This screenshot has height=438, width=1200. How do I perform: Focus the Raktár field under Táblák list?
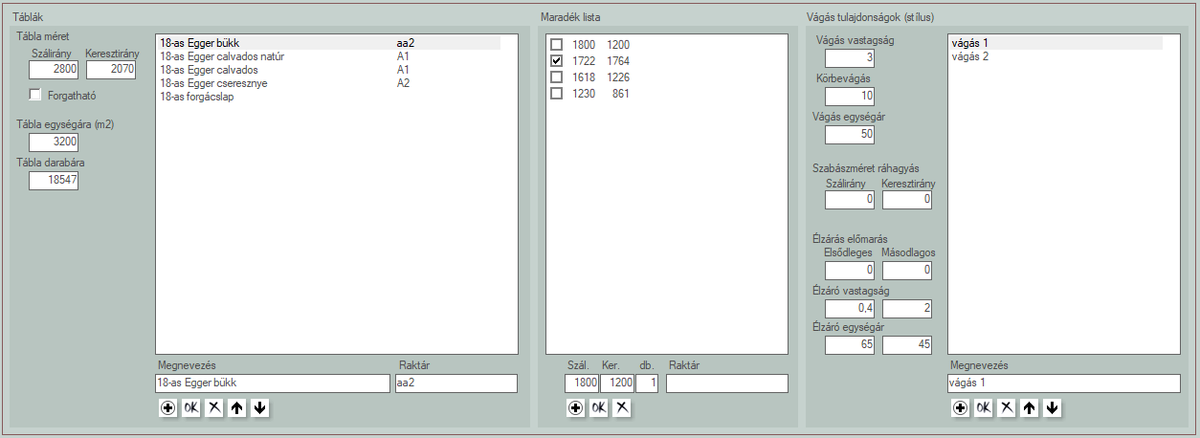click(x=456, y=383)
